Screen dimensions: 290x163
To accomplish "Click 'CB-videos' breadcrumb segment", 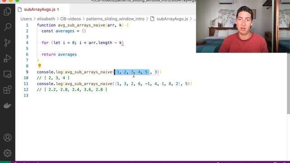I will pyautogui.click(x=71, y=19).
